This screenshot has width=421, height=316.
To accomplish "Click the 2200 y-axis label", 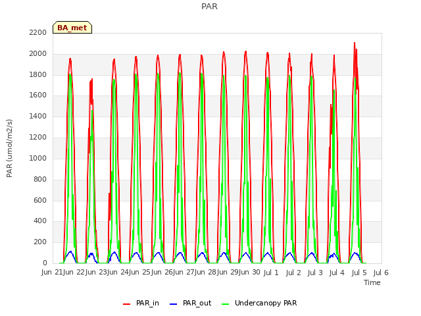I will [x=38, y=32].
